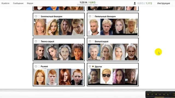Image resolution: width=175 pixels, height=98 pixels.
Task: Go to the Форум page
Action: click(x=30, y=3)
